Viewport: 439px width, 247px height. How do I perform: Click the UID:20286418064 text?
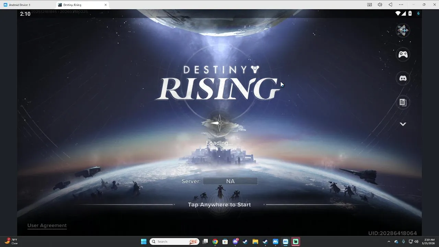(x=393, y=233)
